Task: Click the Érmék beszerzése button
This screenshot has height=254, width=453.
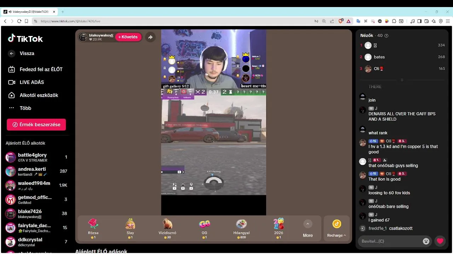Action: point(36,125)
